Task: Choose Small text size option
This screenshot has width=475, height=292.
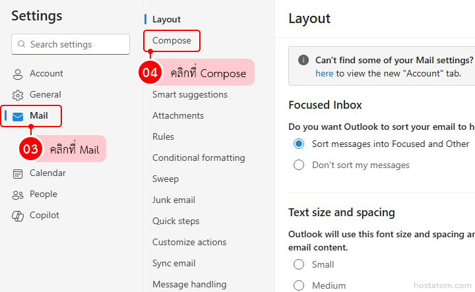Action: tap(299, 264)
